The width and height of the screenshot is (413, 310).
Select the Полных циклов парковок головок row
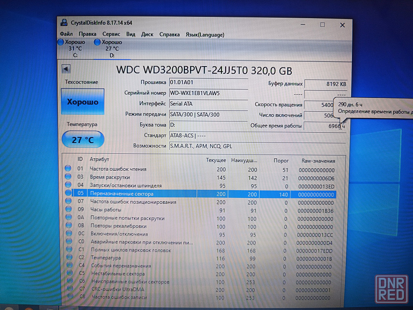coord(200,250)
